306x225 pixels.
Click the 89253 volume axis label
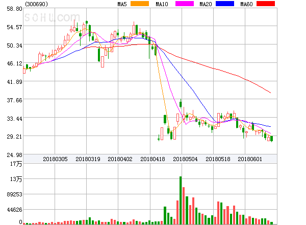click(14, 194)
